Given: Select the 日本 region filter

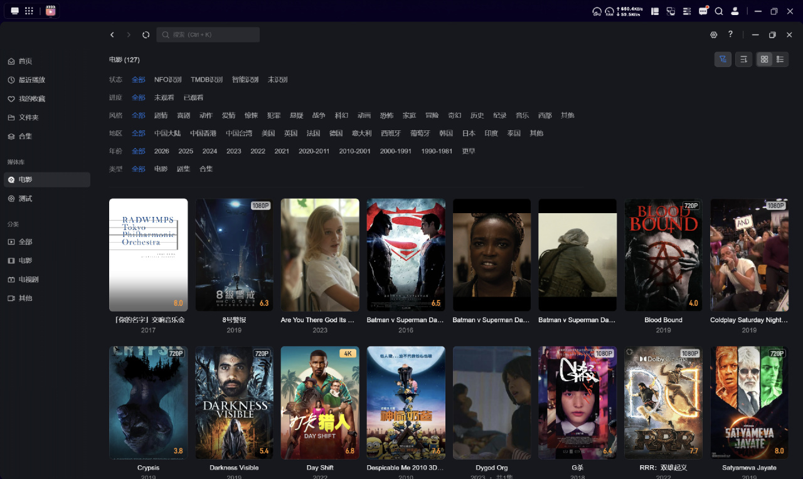Looking at the screenshot, I should [x=469, y=134].
